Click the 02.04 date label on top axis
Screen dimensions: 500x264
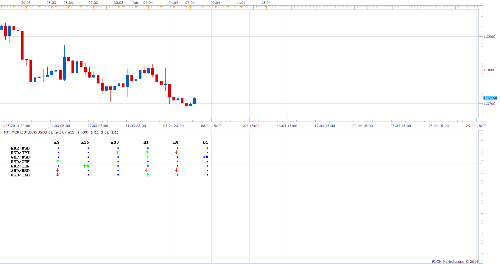point(148,3)
